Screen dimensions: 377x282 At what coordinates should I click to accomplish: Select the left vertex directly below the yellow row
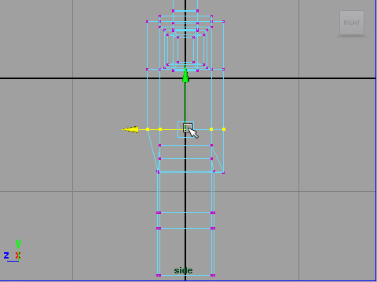point(159,145)
